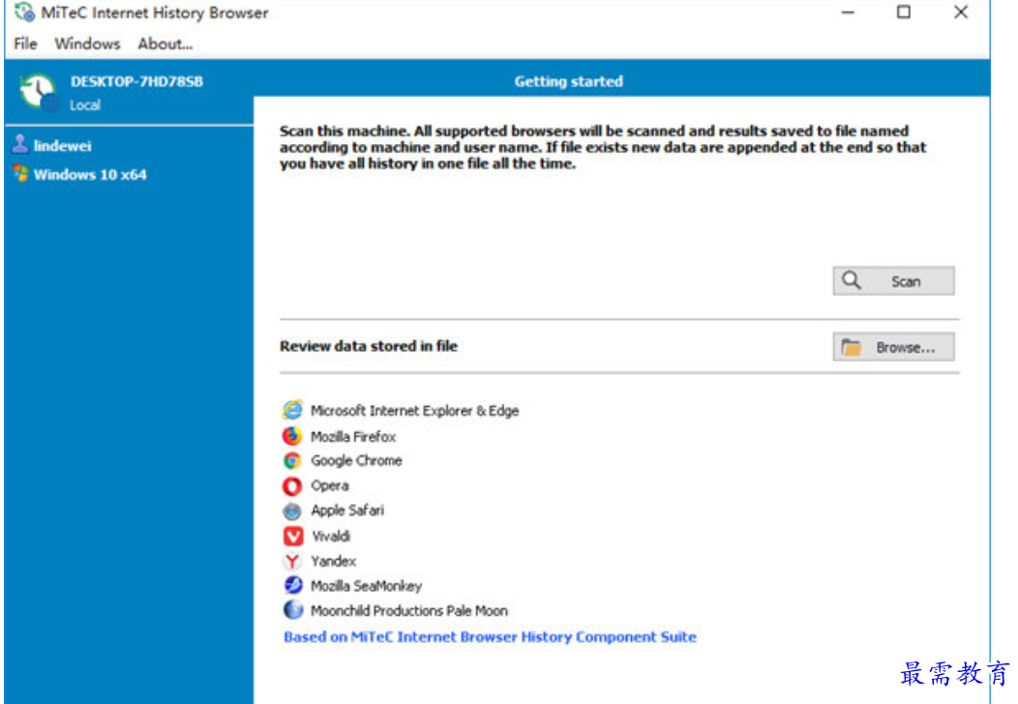
Task: Click the Scan button
Action: pyautogui.click(x=893, y=281)
